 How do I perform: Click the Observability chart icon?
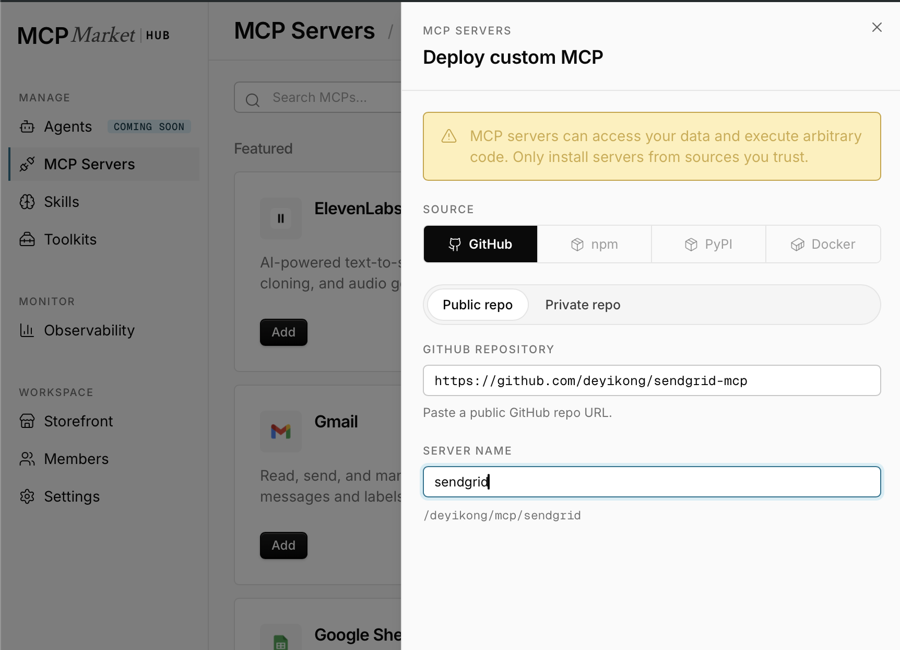[27, 330]
